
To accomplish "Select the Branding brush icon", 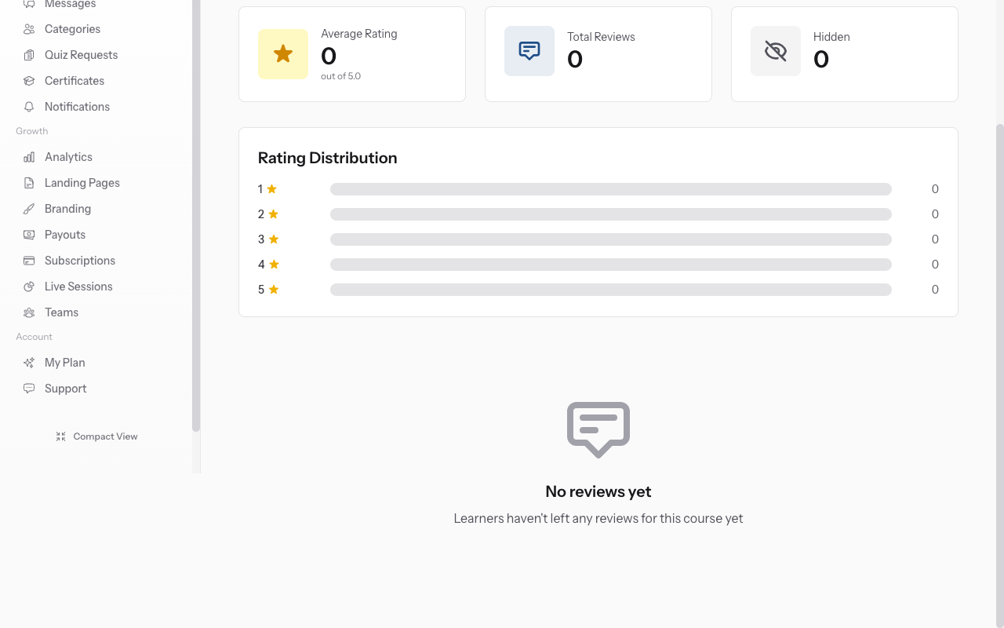I will point(28,208).
